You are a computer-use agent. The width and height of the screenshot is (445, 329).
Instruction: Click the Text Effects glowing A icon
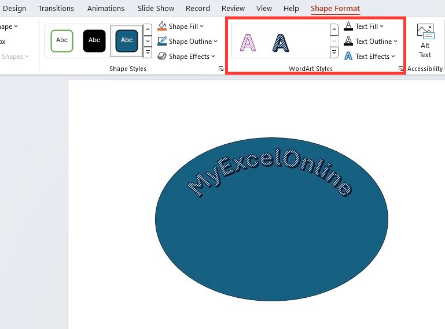[348, 56]
